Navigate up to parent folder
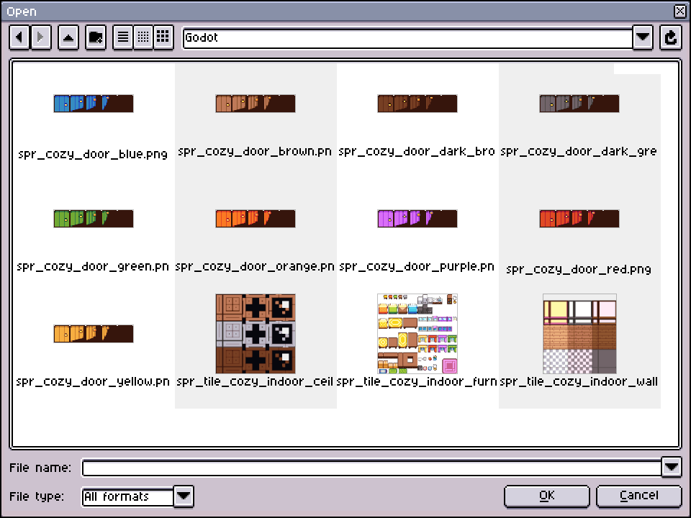Image resolution: width=691 pixels, height=518 pixels. click(68, 37)
